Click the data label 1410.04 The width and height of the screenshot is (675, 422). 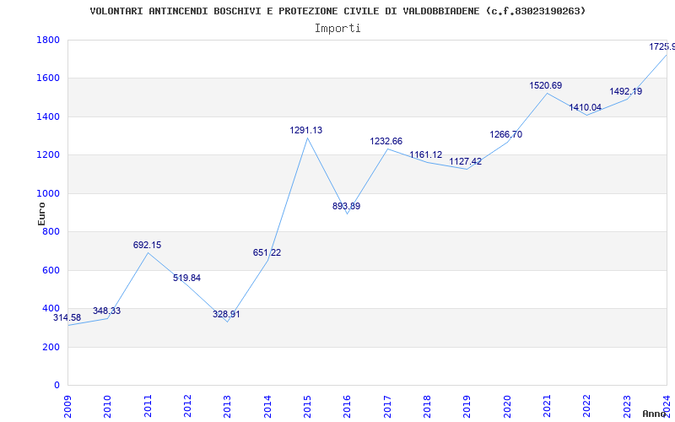click(x=585, y=108)
